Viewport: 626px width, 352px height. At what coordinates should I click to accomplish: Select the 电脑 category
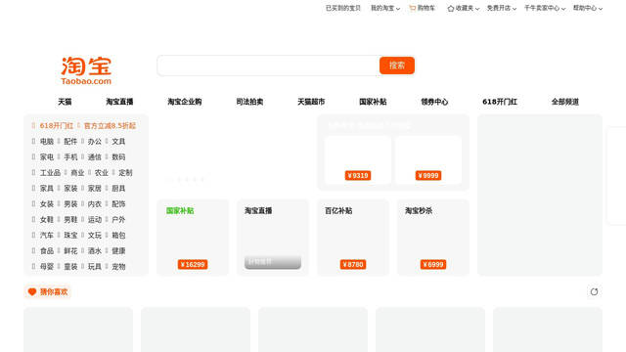[x=47, y=141]
